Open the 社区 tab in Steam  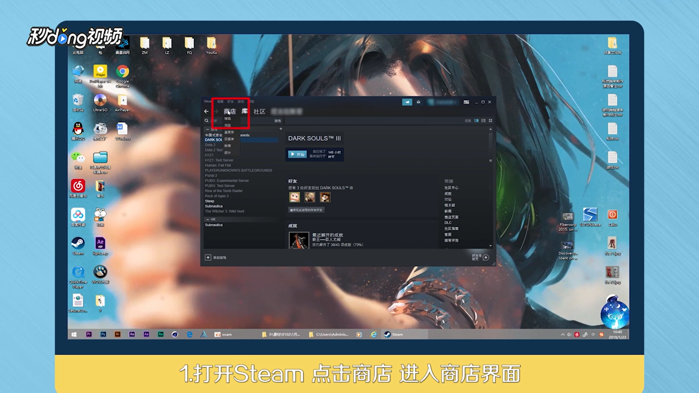[x=259, y=111]
